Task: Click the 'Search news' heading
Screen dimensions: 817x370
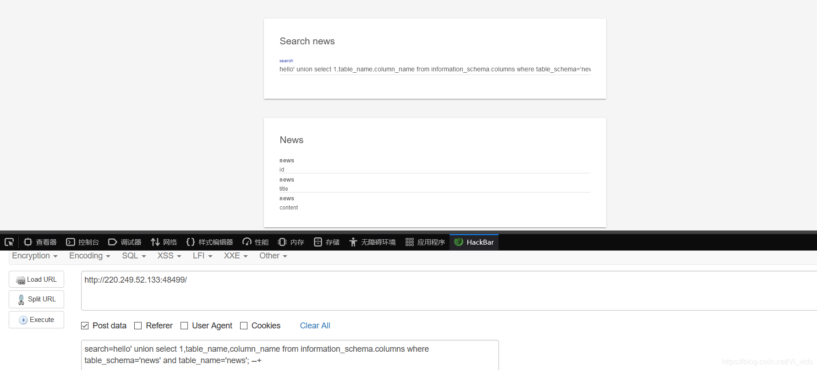Action: click(x=307, y=41)
